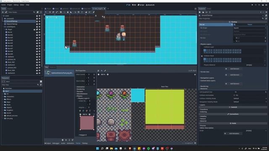
Task: Switch to the Script workspace
Action: 141,5
